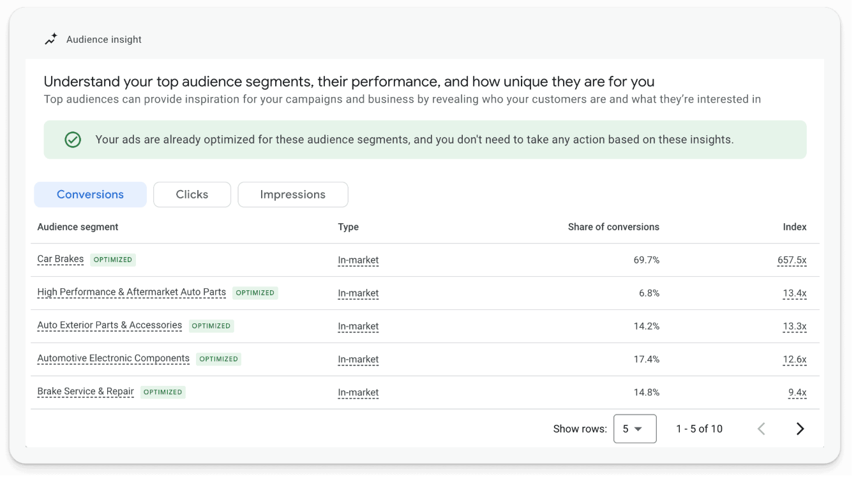
Task: Click the 'Understand your top audience segments' heading
Action: pos(349,82)
